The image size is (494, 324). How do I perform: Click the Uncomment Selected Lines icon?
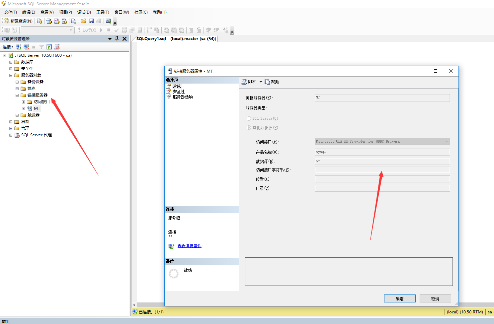tap(199, 30)
